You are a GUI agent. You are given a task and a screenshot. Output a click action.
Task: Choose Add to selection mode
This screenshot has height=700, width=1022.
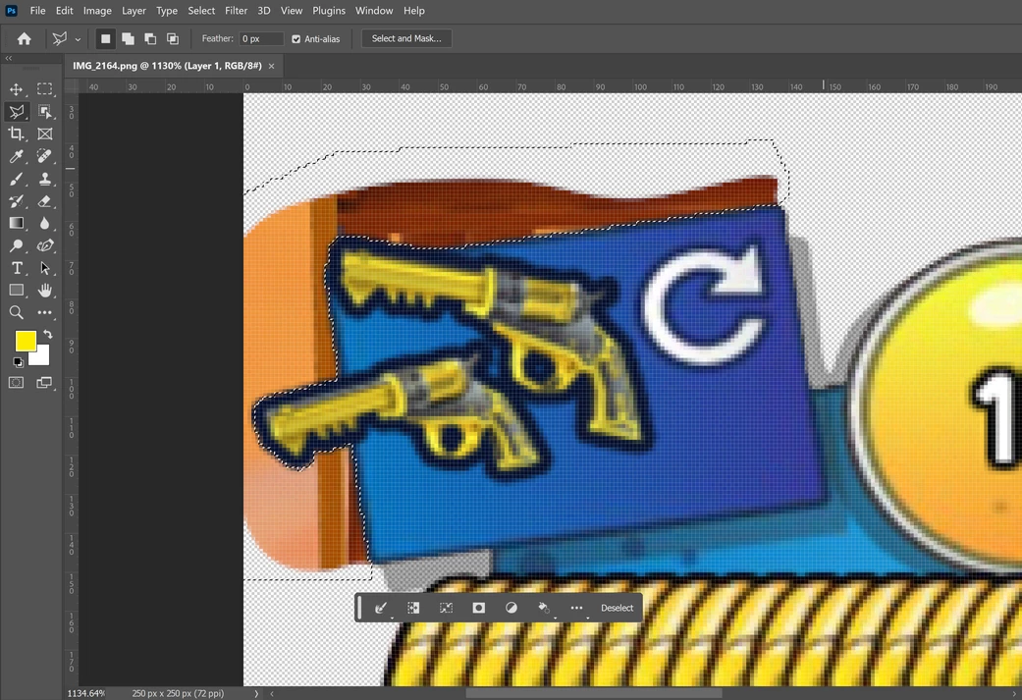128,39
